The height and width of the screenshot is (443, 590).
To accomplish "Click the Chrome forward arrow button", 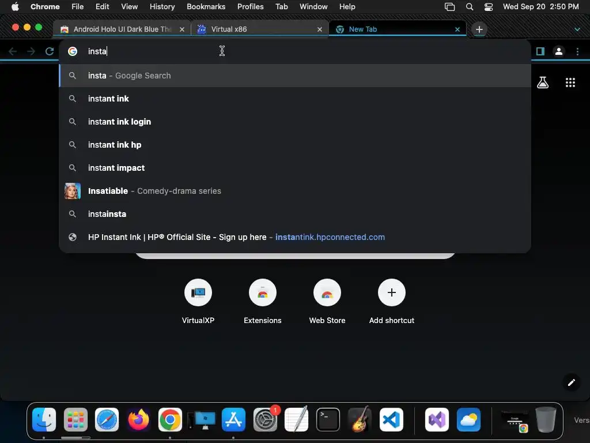I will click(x=31, y=51).
